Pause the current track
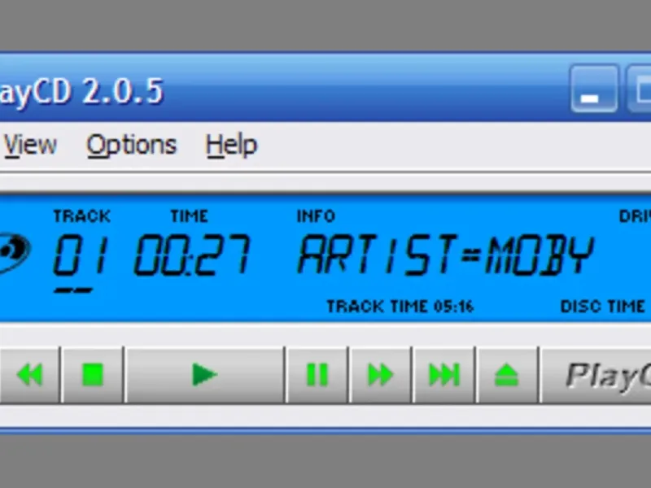This screenshot has width=651, height=488. click(x=317, y=375)
